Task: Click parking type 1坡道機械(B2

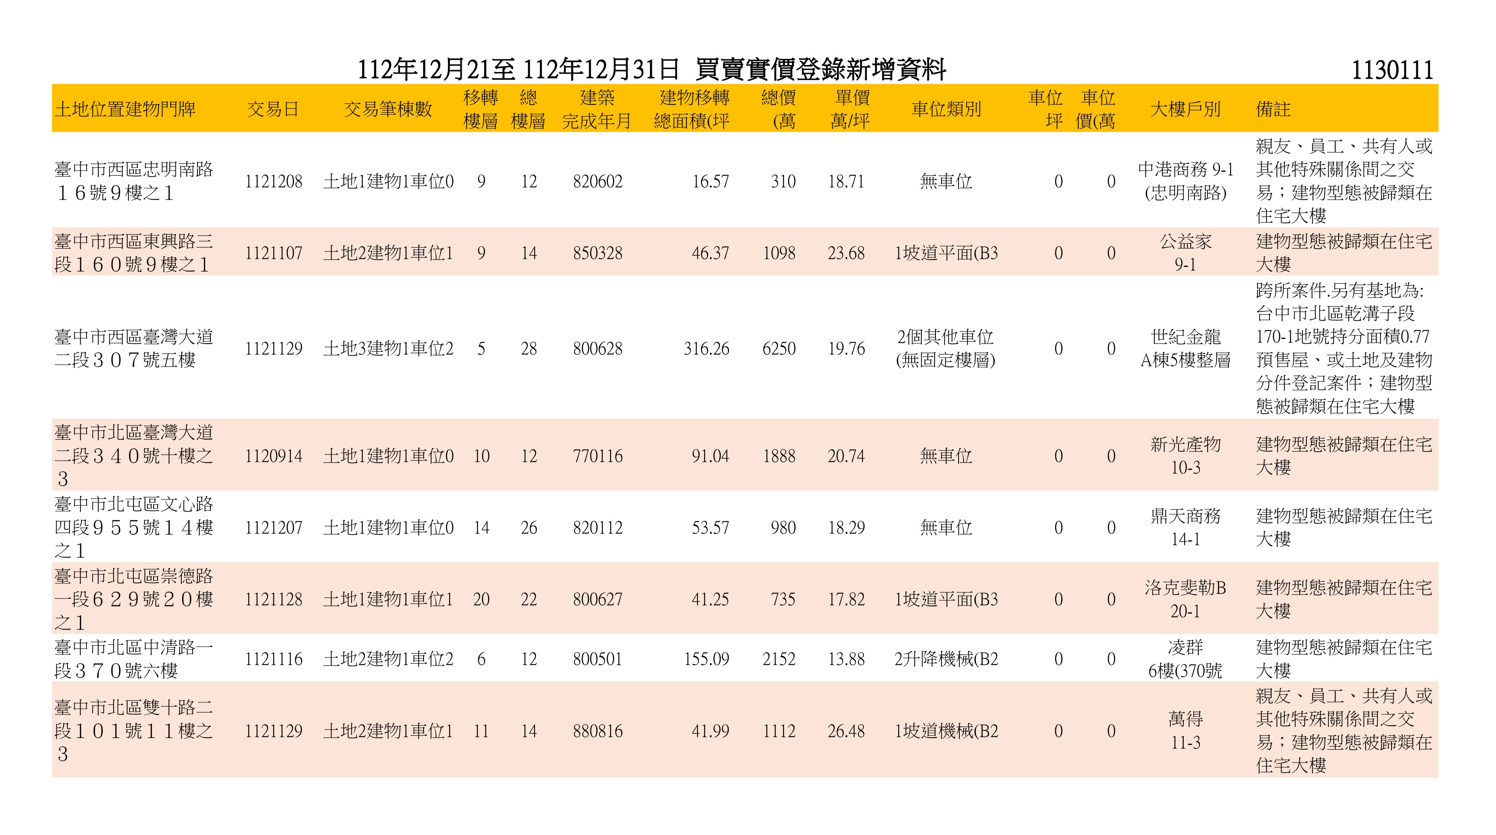Action: pyautogui.click(x=946, y=731)
